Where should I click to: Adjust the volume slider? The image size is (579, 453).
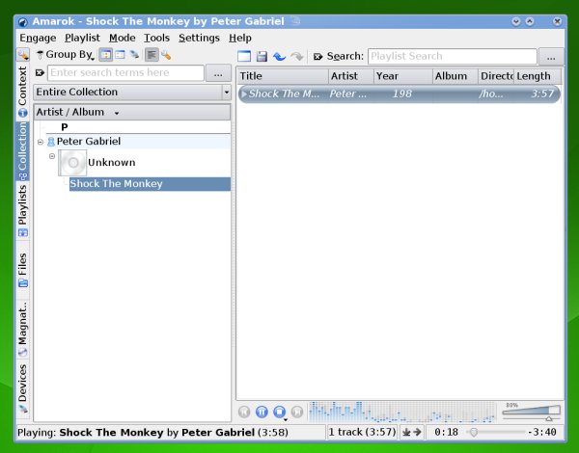point(532,413)
